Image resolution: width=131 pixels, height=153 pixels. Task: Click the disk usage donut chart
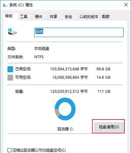(65, 109)
